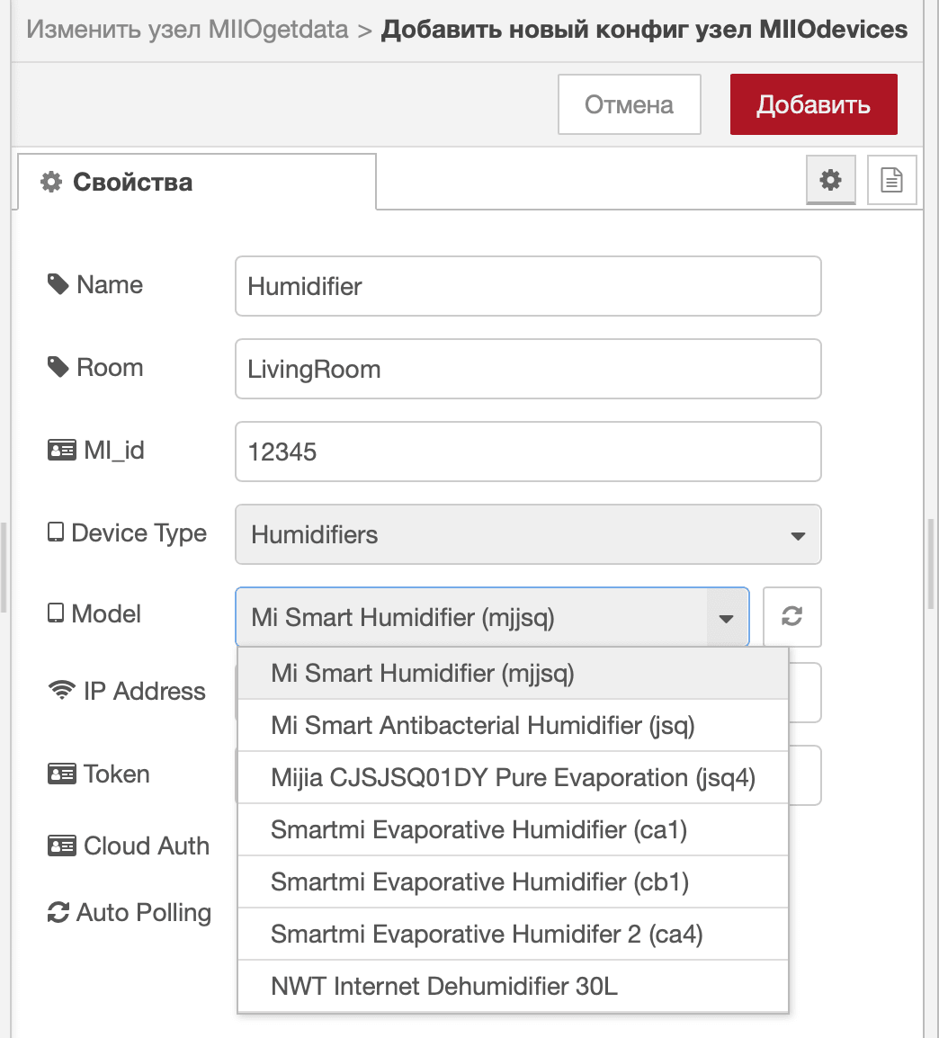Switch to the Свойства tab

point(197,182)
